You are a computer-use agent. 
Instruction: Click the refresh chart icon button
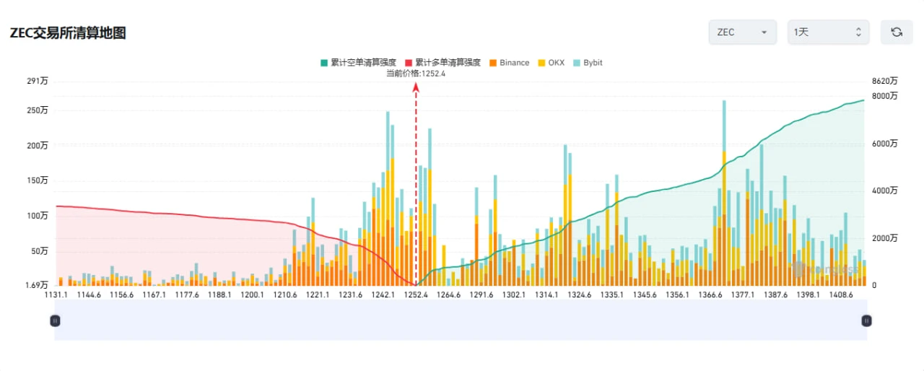pyautogui.click(x=897, y=32)
